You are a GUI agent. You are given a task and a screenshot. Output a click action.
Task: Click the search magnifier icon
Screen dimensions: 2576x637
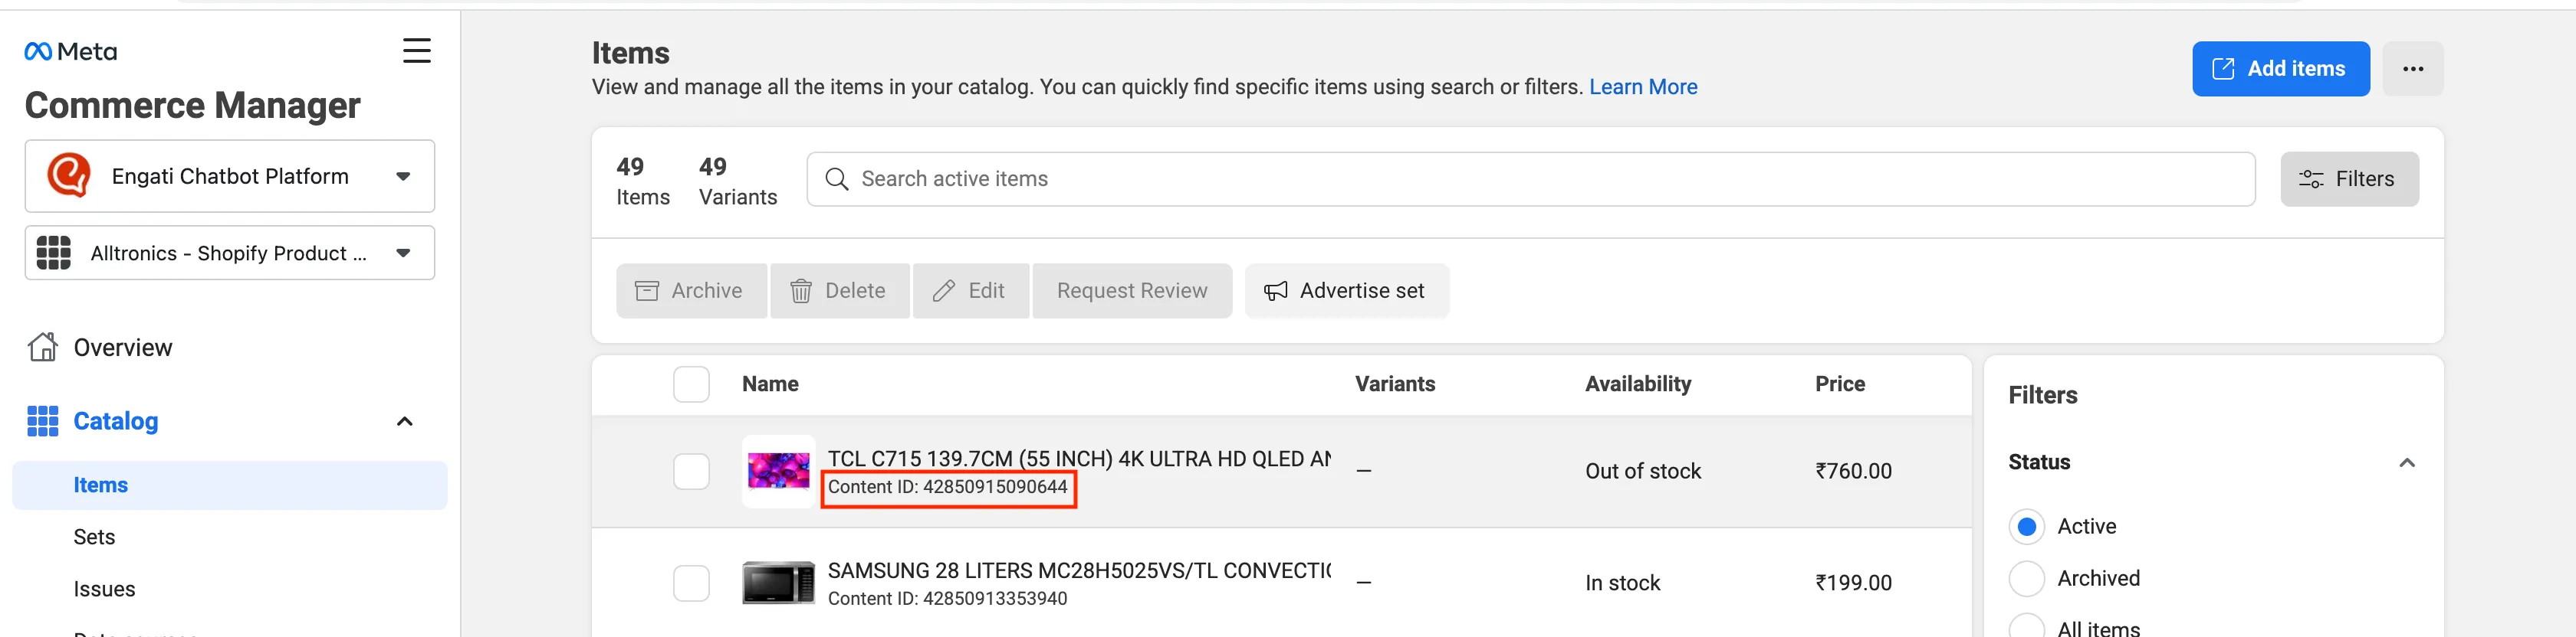point(836,178)
